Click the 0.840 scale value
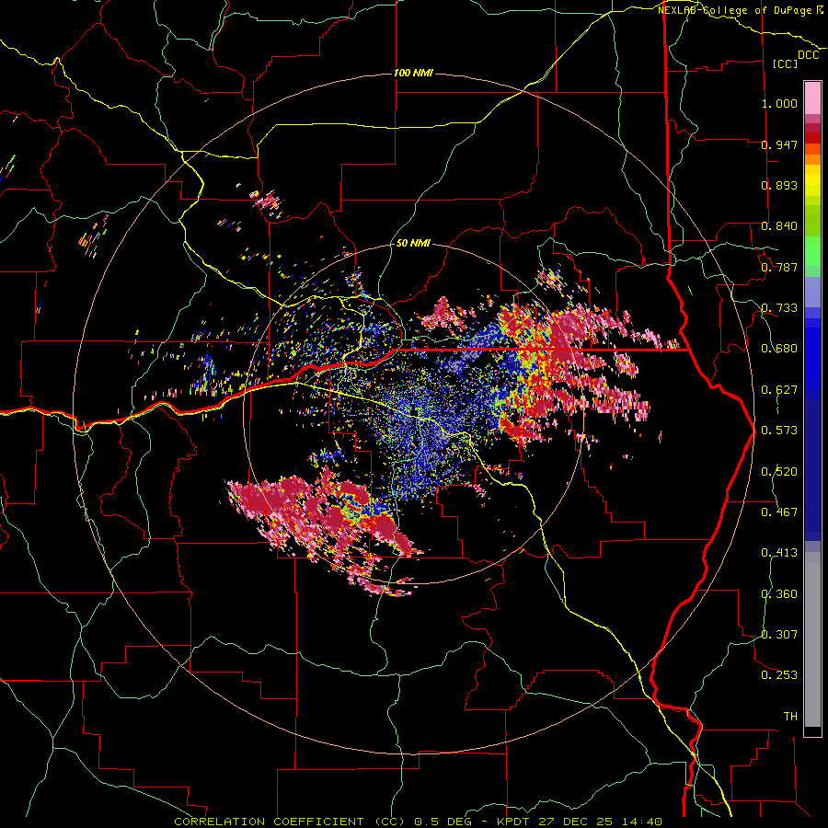This screenshot has width=828, height=828. (779, 226)
